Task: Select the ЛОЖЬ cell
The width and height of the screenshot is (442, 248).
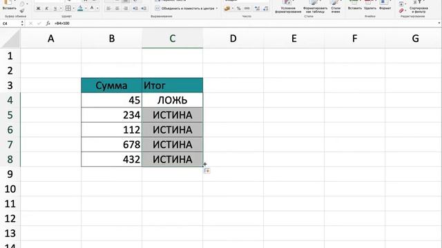Action: [172, 100]
